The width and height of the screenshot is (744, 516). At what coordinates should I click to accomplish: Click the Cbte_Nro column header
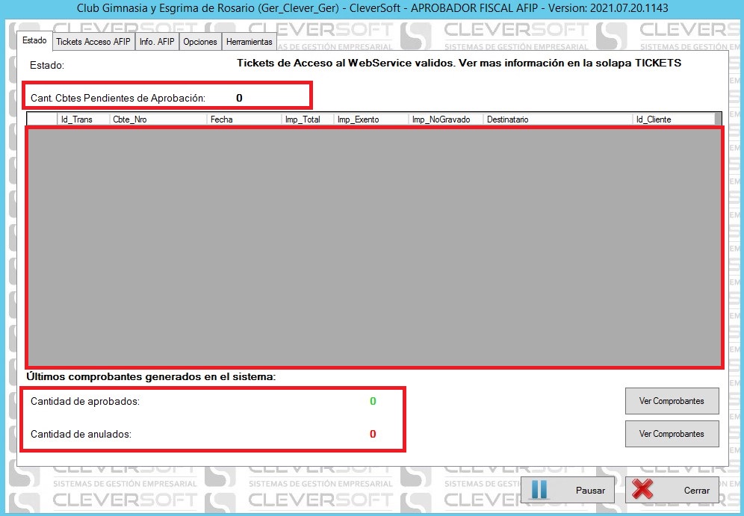[x=158, y=119]
